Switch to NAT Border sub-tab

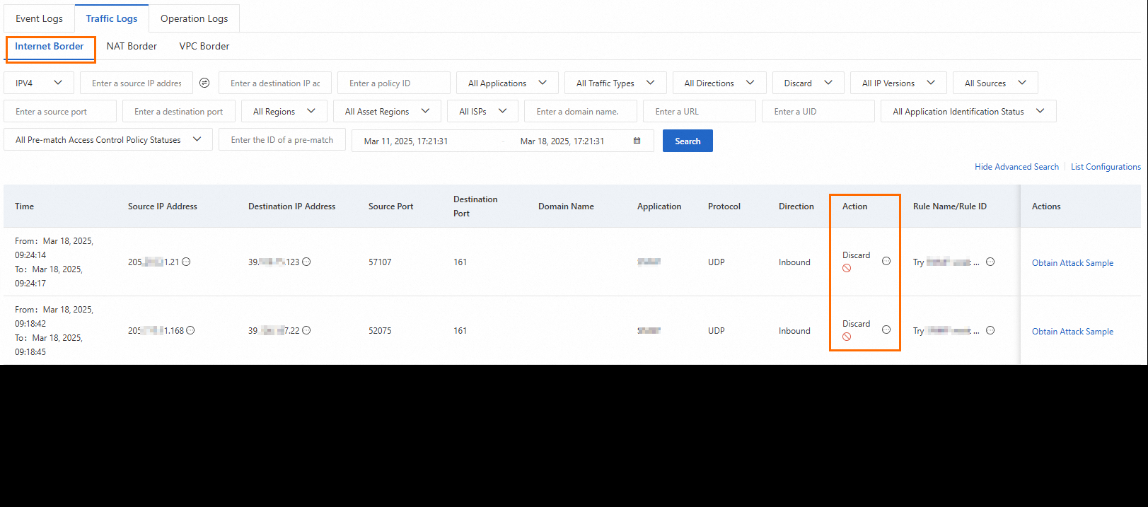point(132,46)
